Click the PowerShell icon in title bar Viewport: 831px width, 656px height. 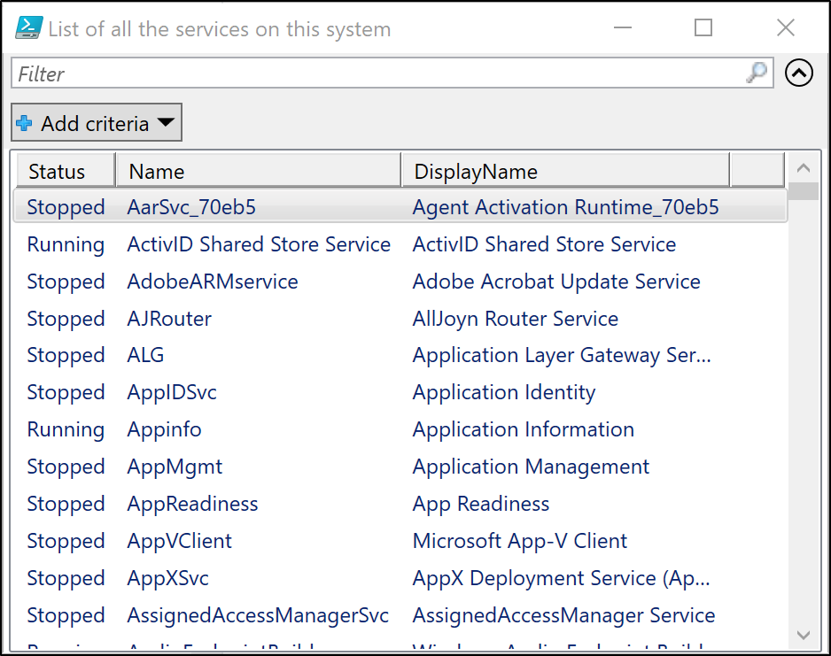pyautogui.click(x=28, y=28)
